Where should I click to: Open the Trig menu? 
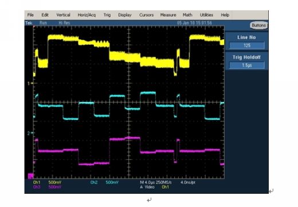point(107,15)
